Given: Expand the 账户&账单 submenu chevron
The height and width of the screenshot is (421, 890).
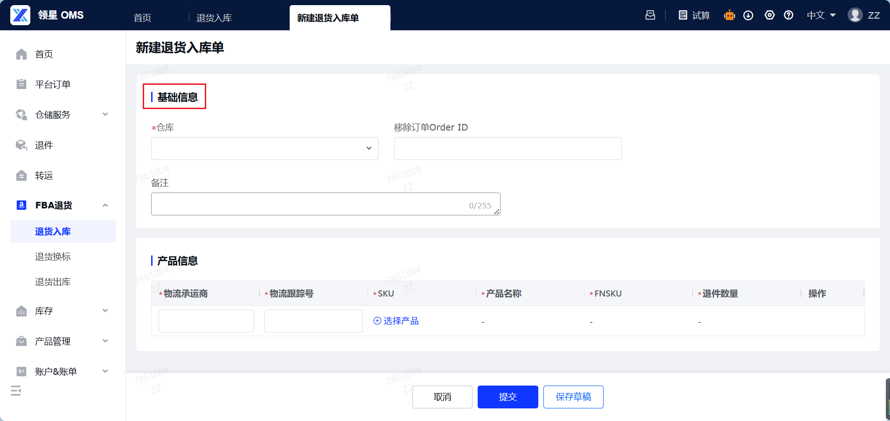Looking at the screenshot, I should tap(105, 372).
